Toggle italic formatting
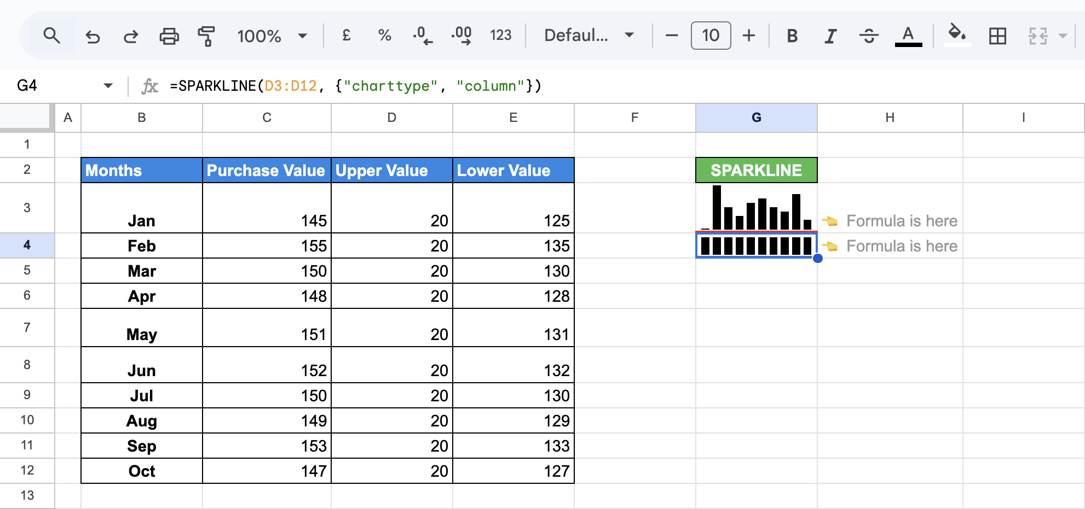Image resolution: width=1085 pixels, height=509 pixels. (830, 36)
